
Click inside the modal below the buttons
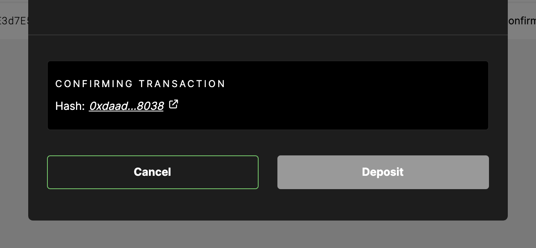(268, 204)
